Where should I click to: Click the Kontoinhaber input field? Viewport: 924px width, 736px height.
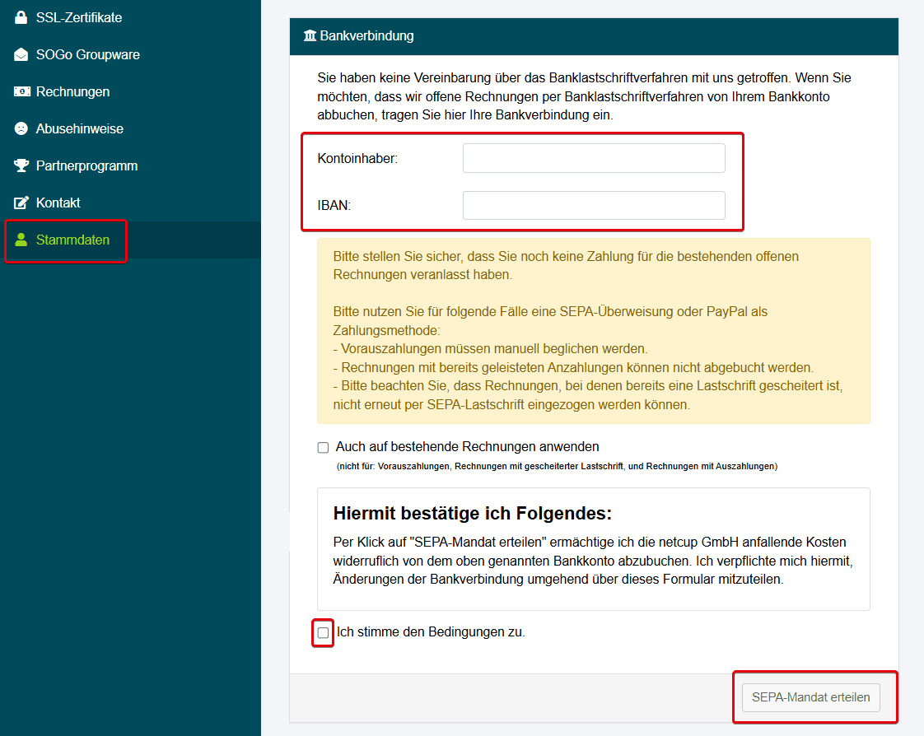pos(594,158)
